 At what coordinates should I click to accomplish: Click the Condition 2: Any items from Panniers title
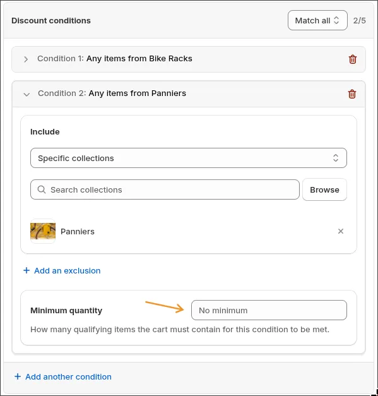[112, 93]
